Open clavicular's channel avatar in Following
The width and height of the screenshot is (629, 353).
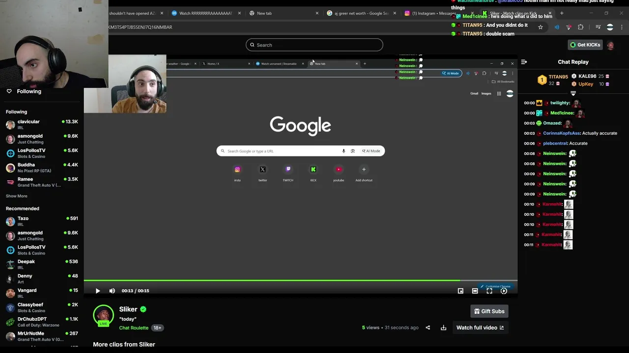10,125
